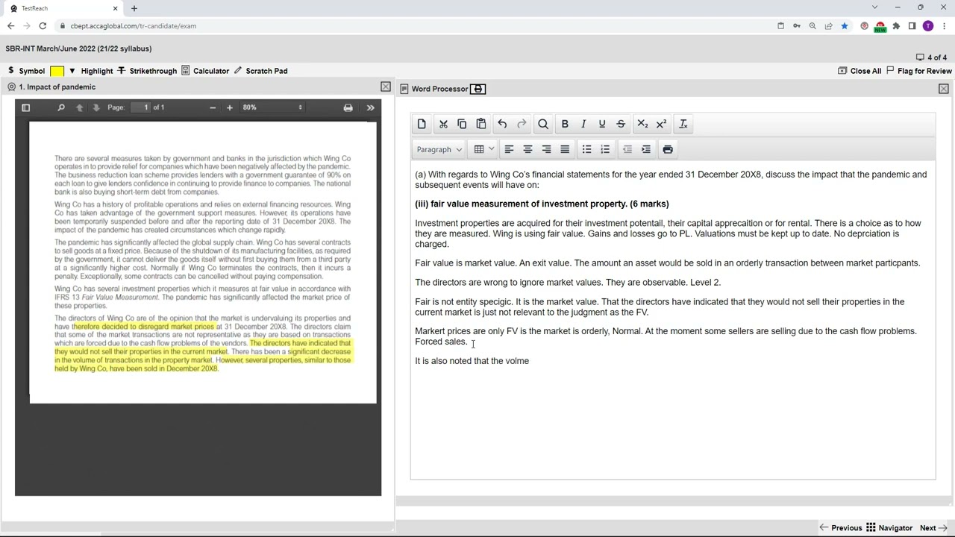Open PDF viewer tools chevron menu

(x=371, y=107)
